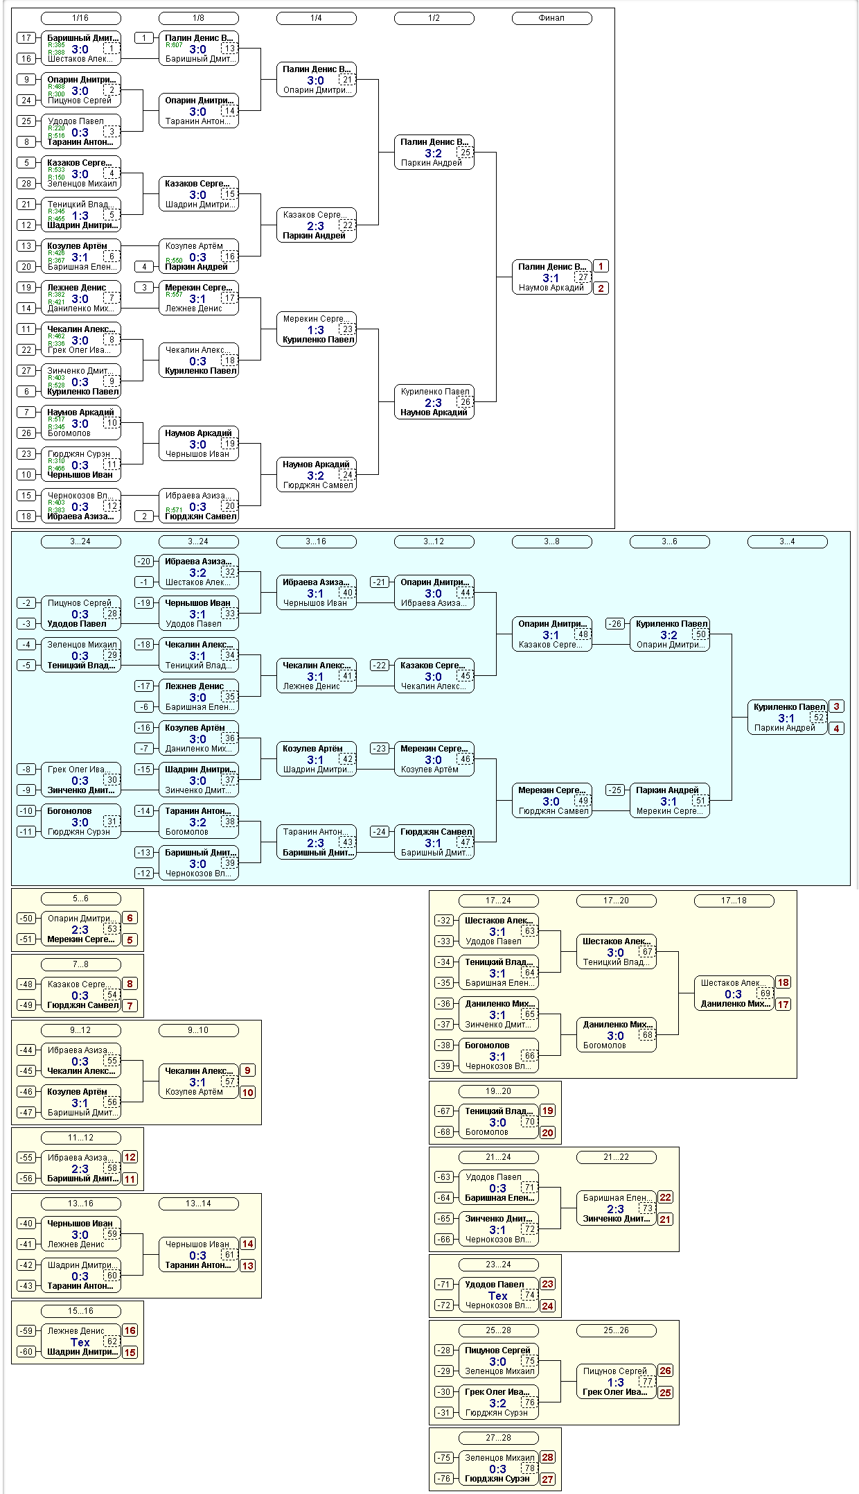Select "Паркин Андрей" in the 3...4 match 52
The height and width of the screenshot is (1494, 859).
(x=785, y=728)
